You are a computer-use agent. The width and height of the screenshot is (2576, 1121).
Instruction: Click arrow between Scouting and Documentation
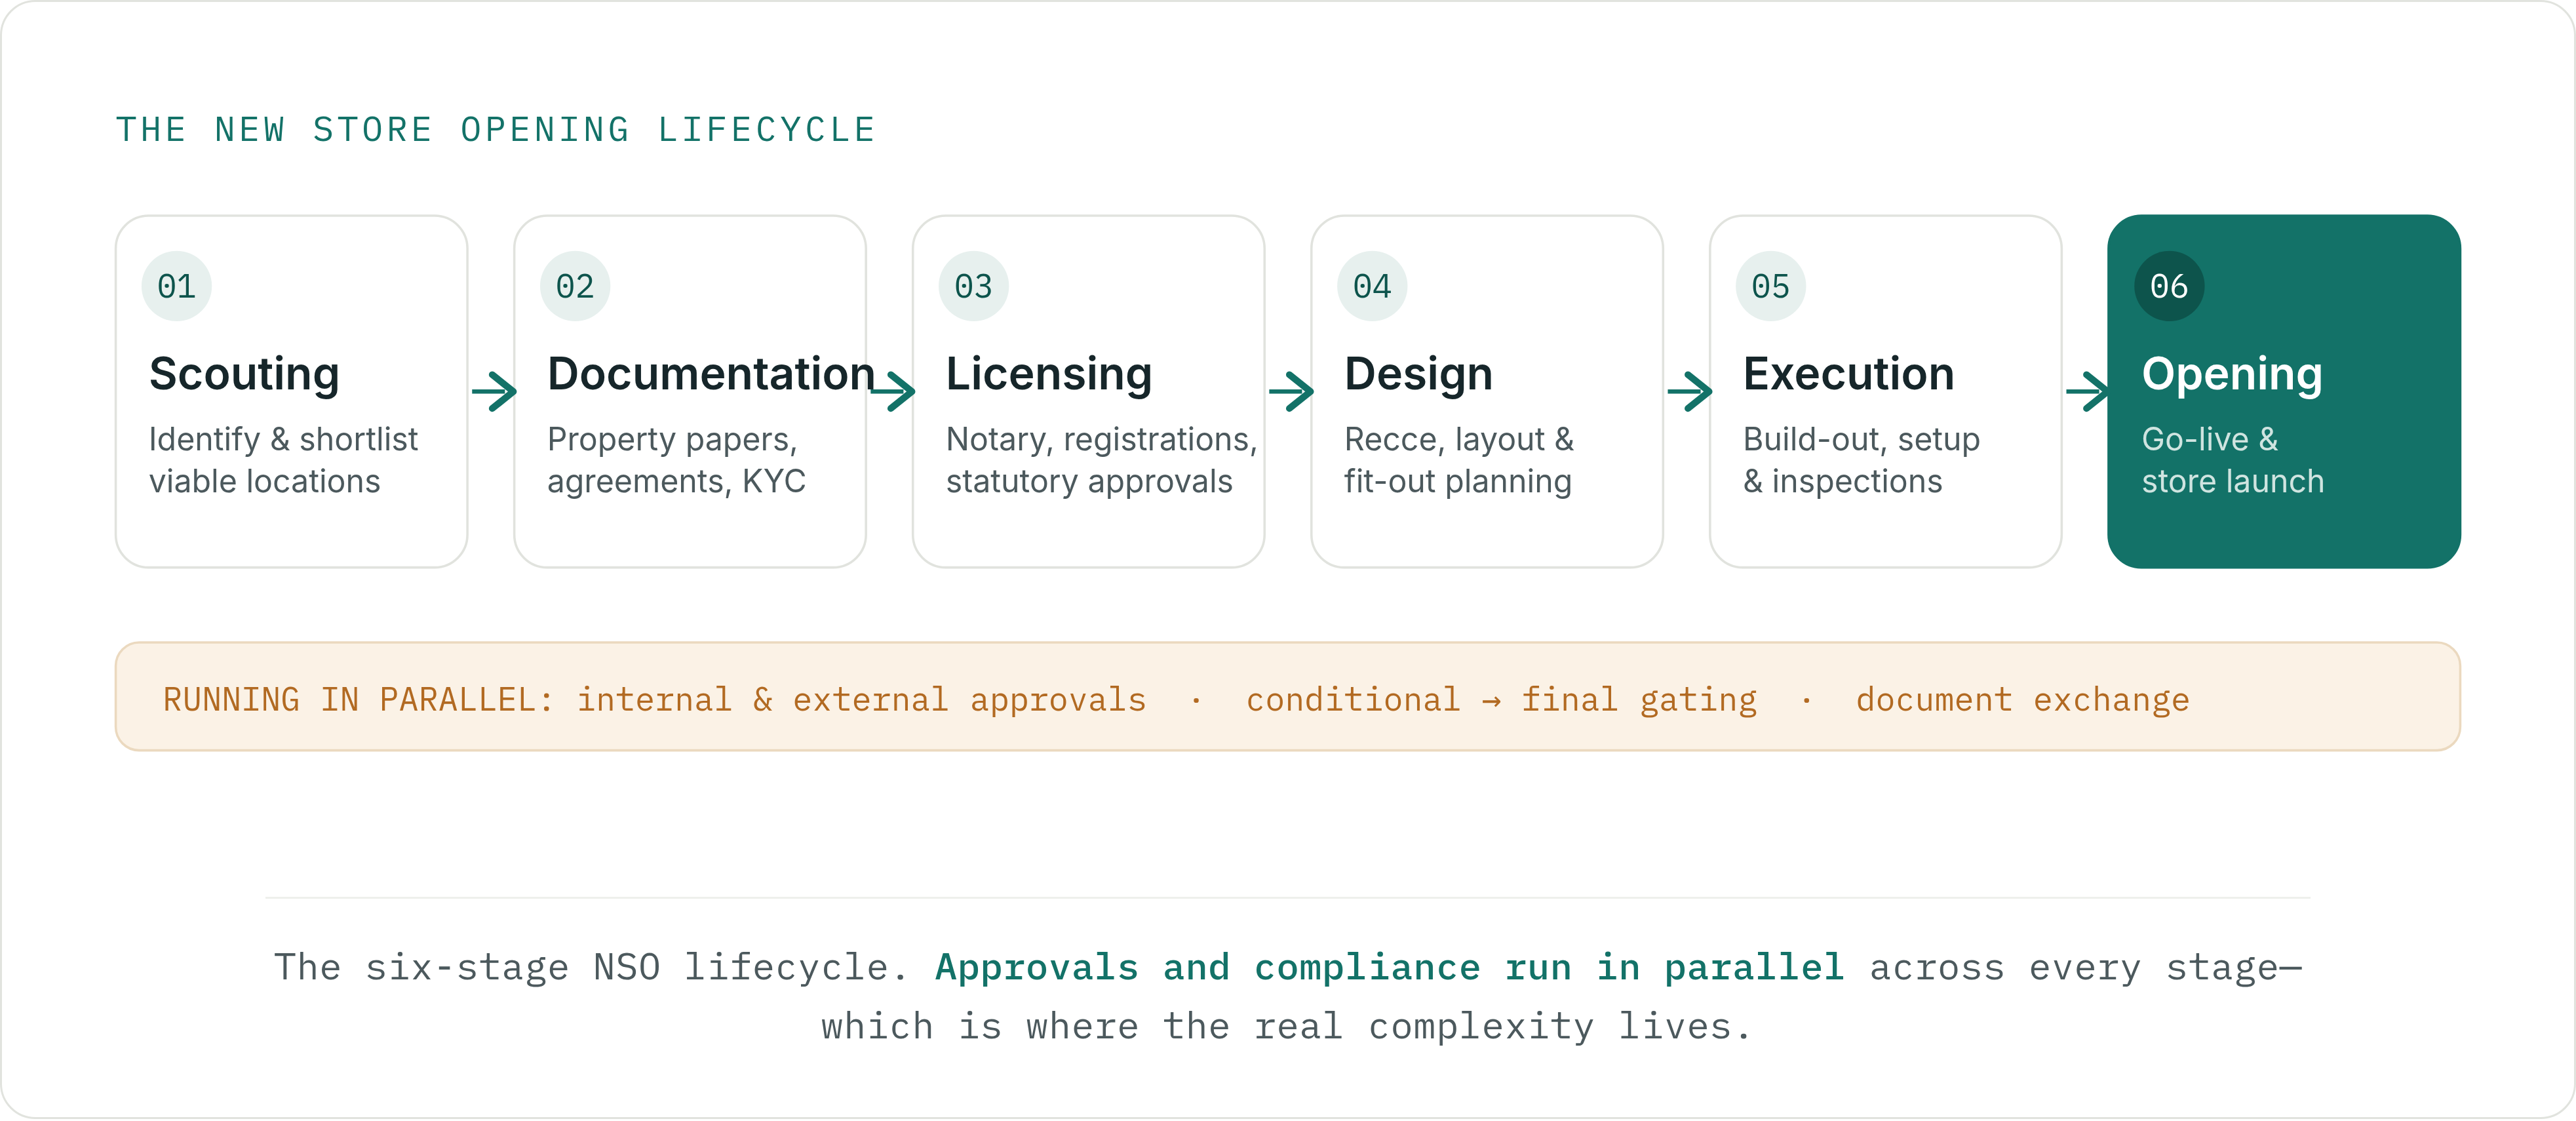point(494,391)
